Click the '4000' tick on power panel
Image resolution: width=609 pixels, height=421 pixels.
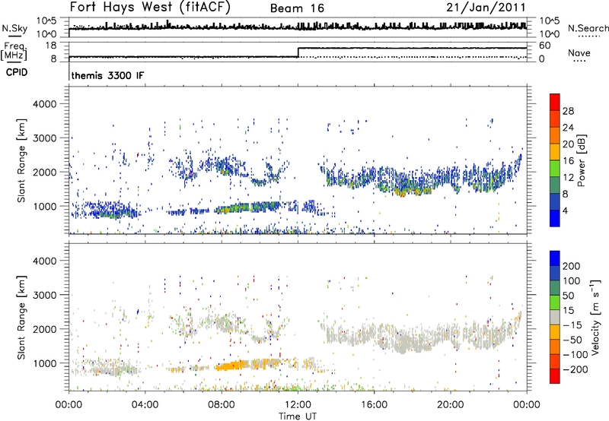(44, 104)
